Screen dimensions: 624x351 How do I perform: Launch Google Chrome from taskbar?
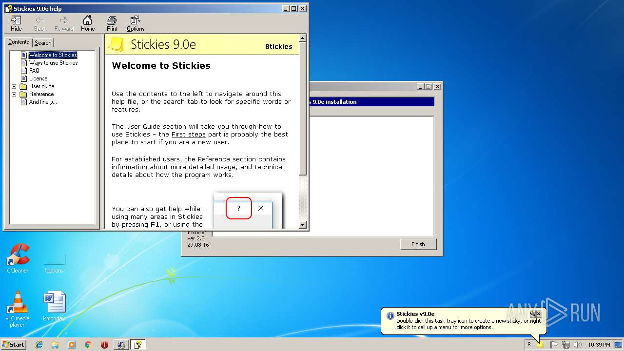pyautogui.click(x=88, y=345)
